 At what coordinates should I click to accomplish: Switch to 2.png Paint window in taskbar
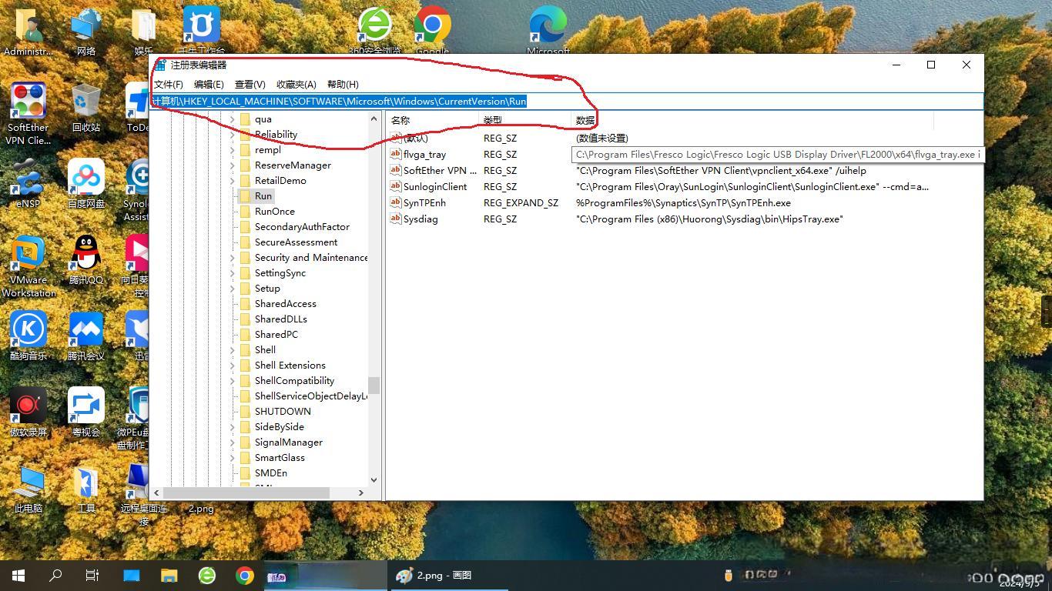448,576
